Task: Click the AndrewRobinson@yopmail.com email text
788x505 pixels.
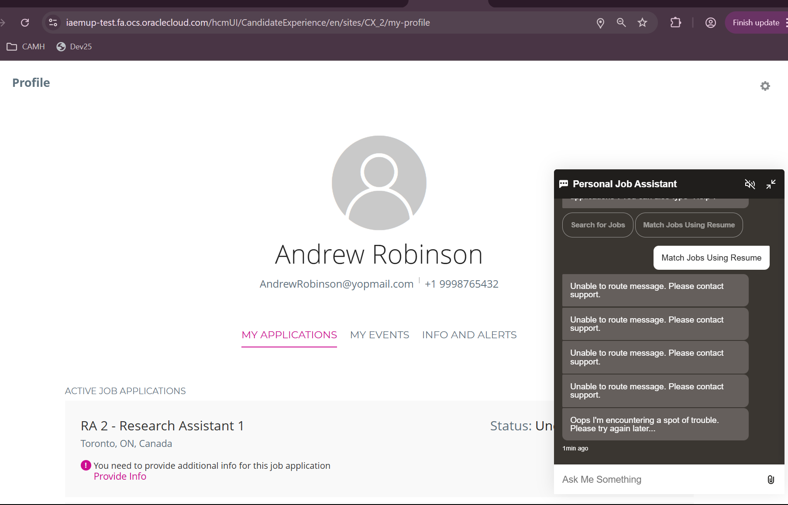Action: 336,284
